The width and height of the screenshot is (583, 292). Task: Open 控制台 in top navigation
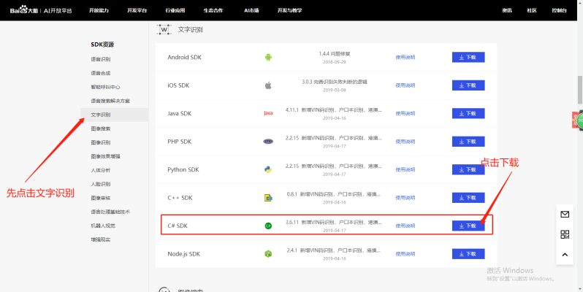click(559, 10)
